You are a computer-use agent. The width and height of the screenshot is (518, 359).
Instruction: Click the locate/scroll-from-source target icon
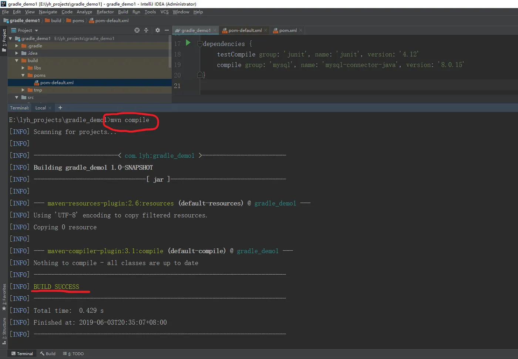pyautogui.click(x=137, y=30)
